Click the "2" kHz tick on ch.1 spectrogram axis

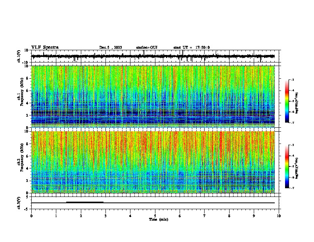point(28,115)
